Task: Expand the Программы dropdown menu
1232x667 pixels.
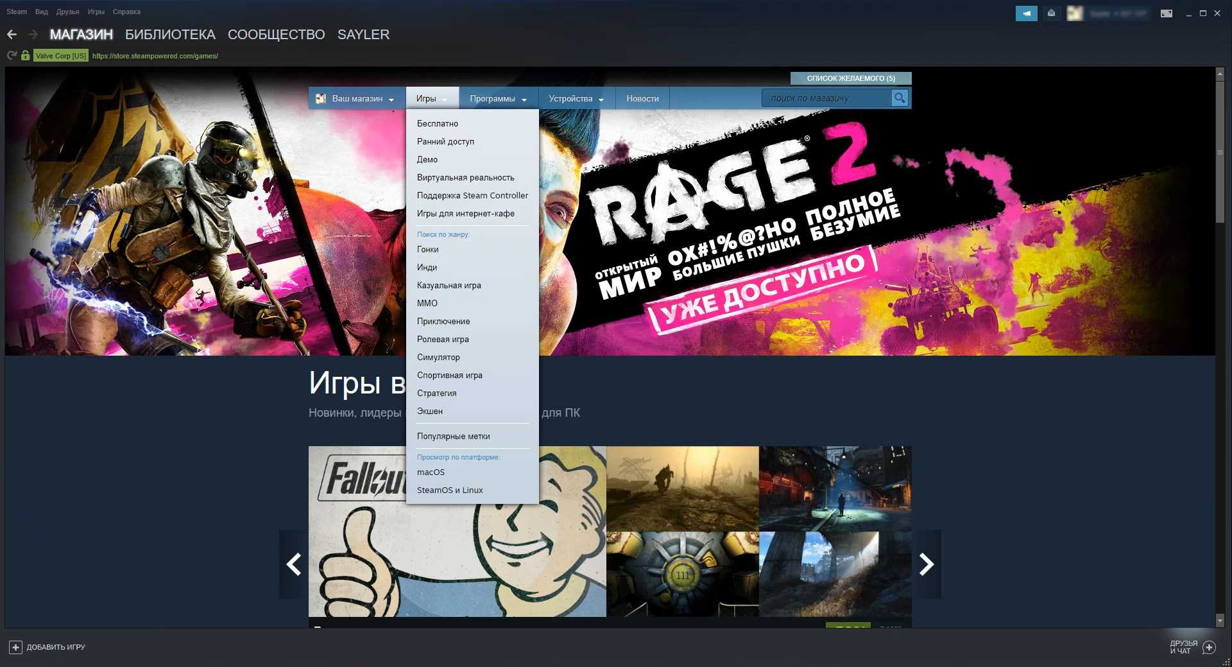Action: [498, 98]
